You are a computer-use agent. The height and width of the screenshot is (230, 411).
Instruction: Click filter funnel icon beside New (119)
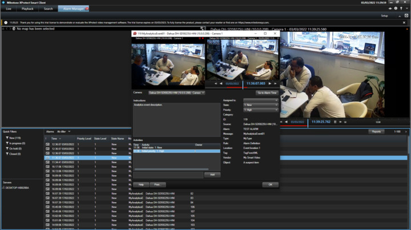click(7, 138)
